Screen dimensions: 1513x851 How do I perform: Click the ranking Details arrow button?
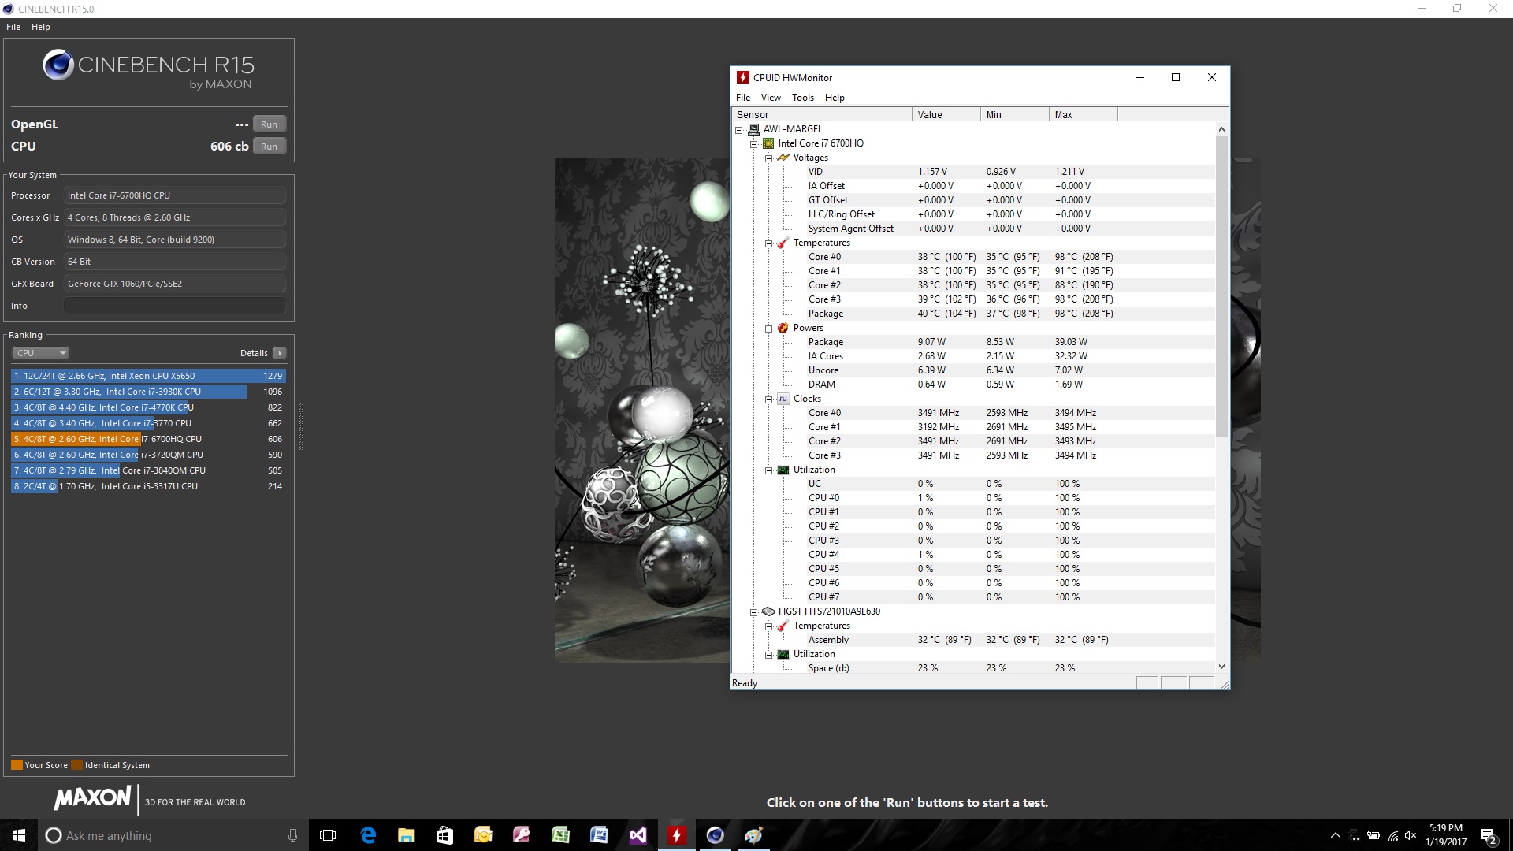[x=280, y=353]
